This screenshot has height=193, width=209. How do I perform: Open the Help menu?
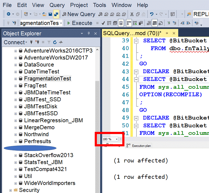[142, 5]
